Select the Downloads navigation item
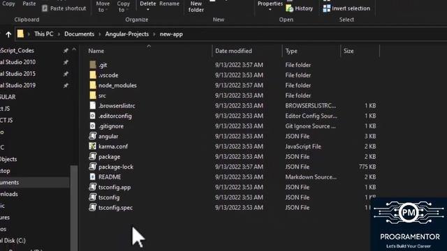 (9, 194)
